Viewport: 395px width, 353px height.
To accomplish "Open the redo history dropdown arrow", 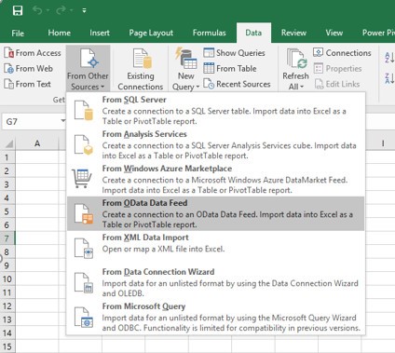I will [x=71, y=10].
